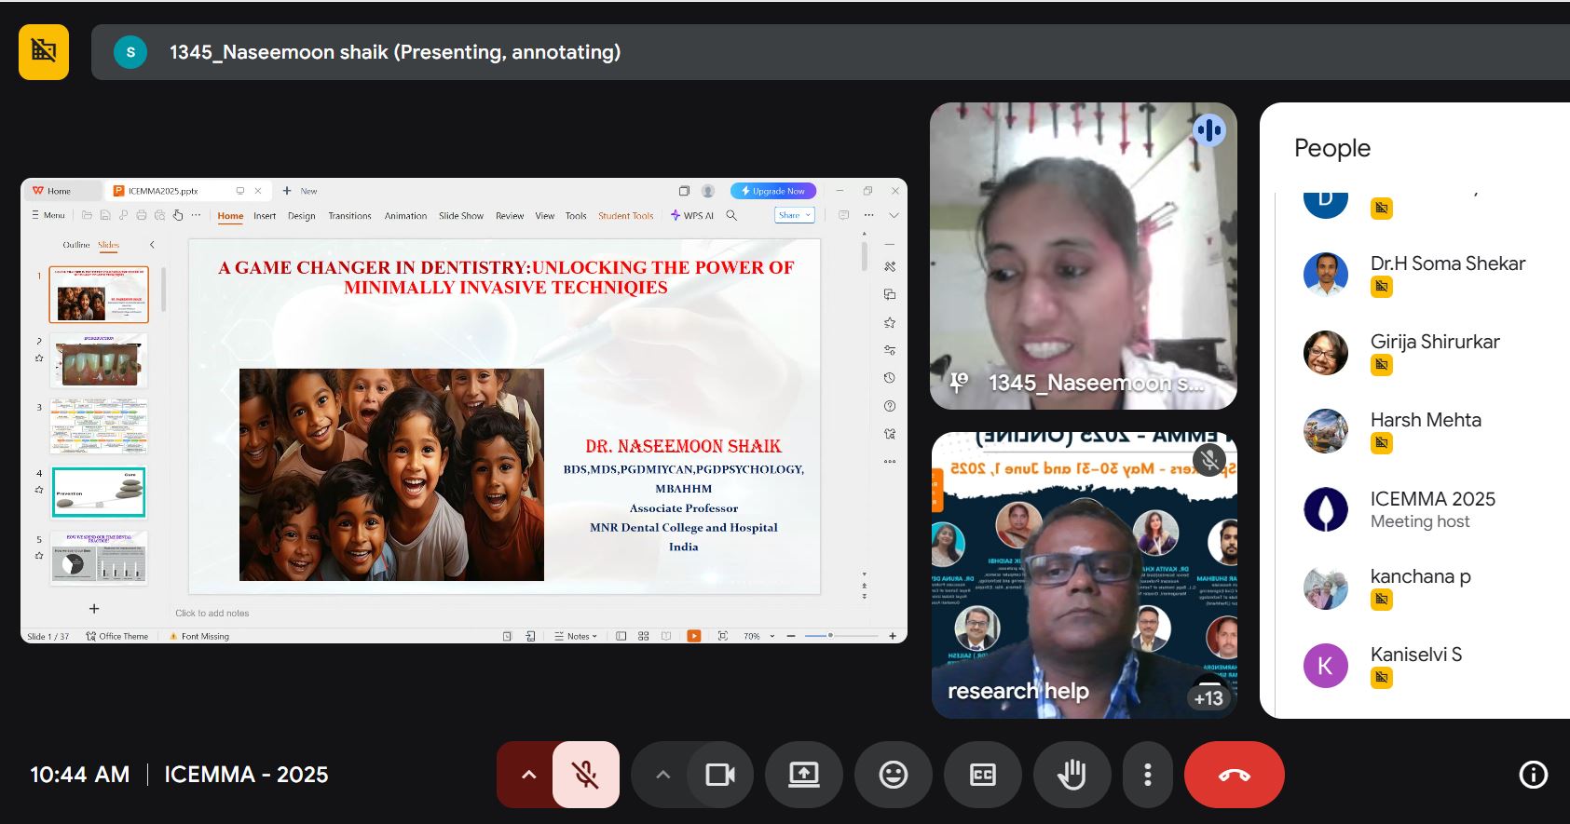The image size is (1570, 824).
Task: Open the WPS Menu hamburger button
Action: click(x=48, y=215)
